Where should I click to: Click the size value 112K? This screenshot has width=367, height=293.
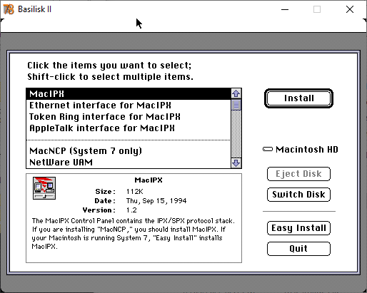135,192
